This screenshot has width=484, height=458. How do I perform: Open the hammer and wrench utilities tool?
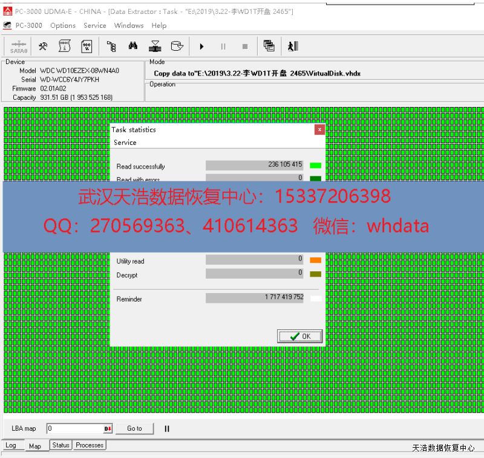(x=43, y=47)
